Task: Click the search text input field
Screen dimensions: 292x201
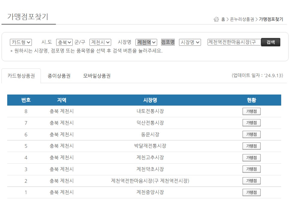Action: pos(234,42)
